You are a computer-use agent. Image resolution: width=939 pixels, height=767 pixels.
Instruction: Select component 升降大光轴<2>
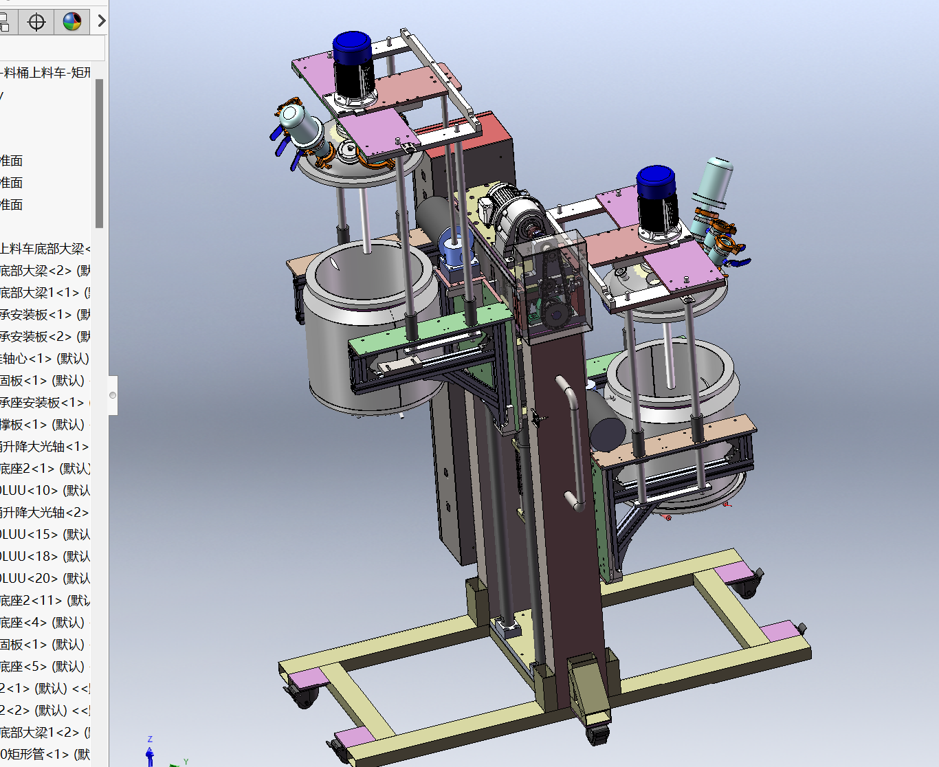pyautogui.click(x=45, y=512)
